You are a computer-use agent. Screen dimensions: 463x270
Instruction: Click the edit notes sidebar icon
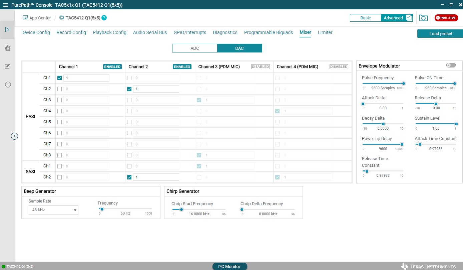[7, 66]
